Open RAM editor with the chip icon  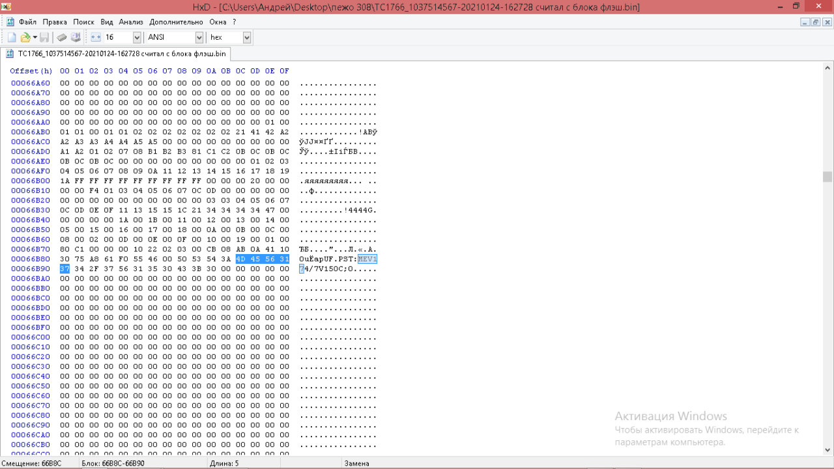[61, 38]
